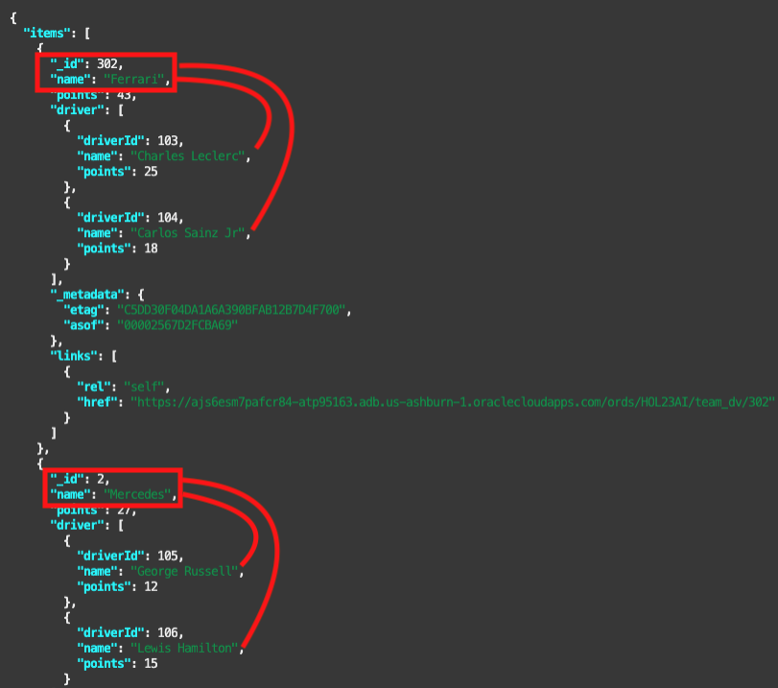Click the driver name "Charles Leclerc"
This screenshot has width=778, height=688.
[x=188, y=156]
